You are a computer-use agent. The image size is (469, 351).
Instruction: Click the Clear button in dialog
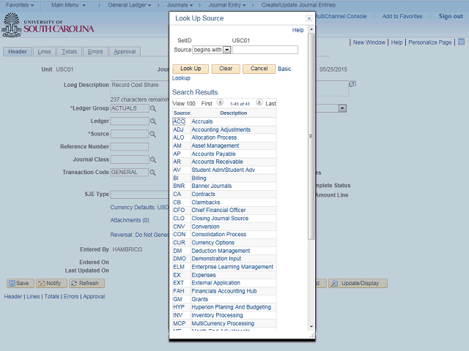point(226,69)
